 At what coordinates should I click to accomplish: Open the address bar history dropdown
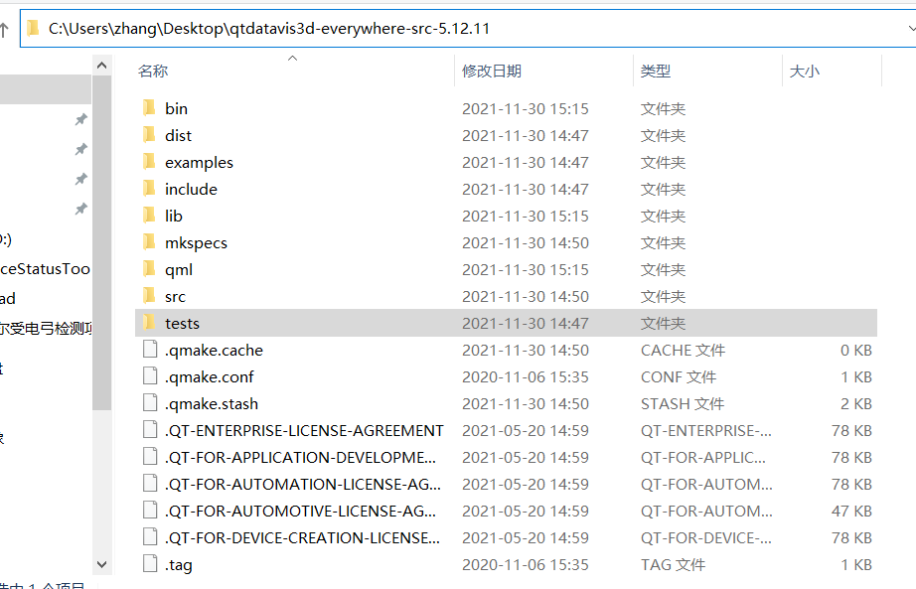pos(911,28)
